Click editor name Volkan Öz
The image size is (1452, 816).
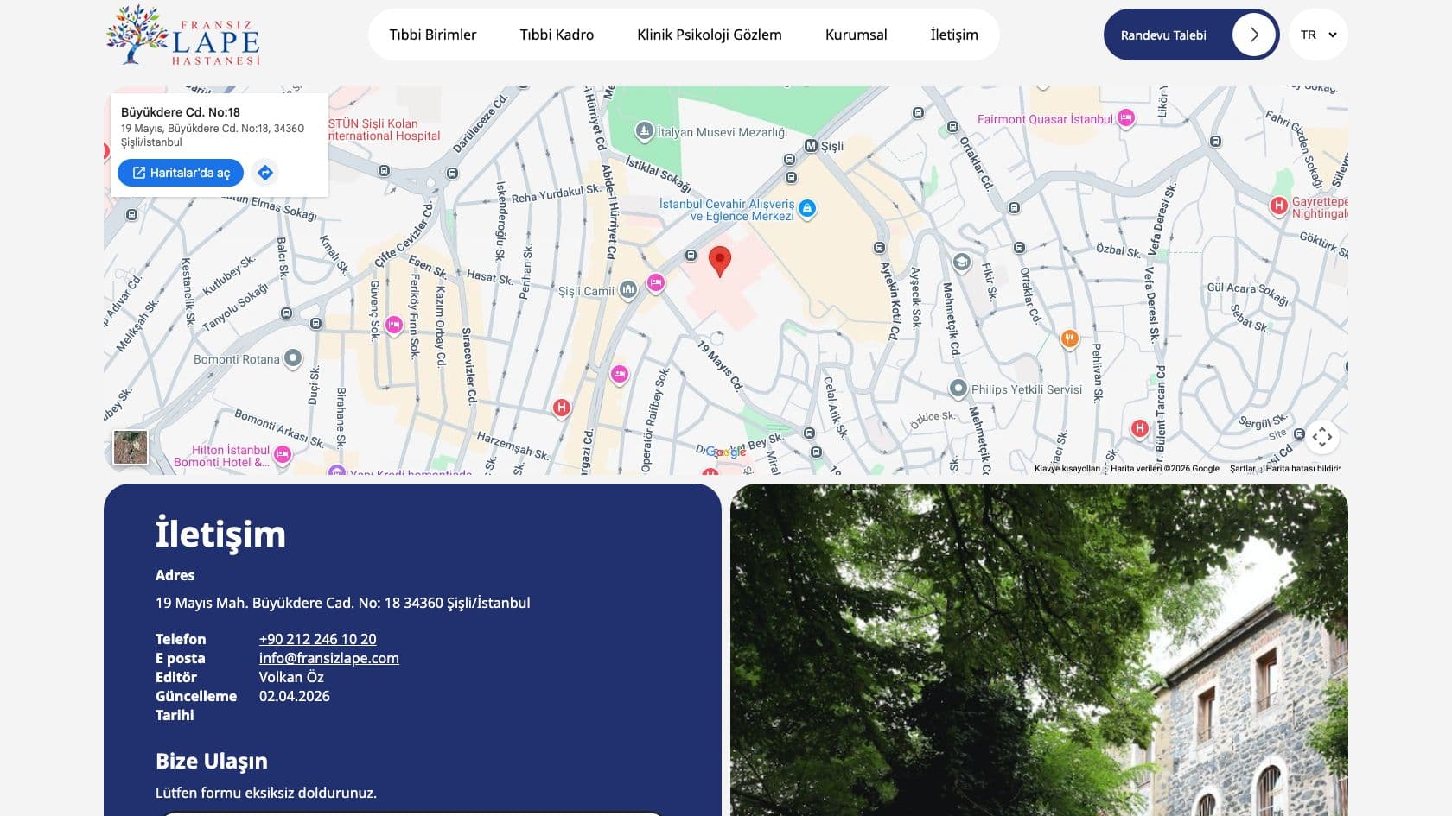(x=291, y=677)
